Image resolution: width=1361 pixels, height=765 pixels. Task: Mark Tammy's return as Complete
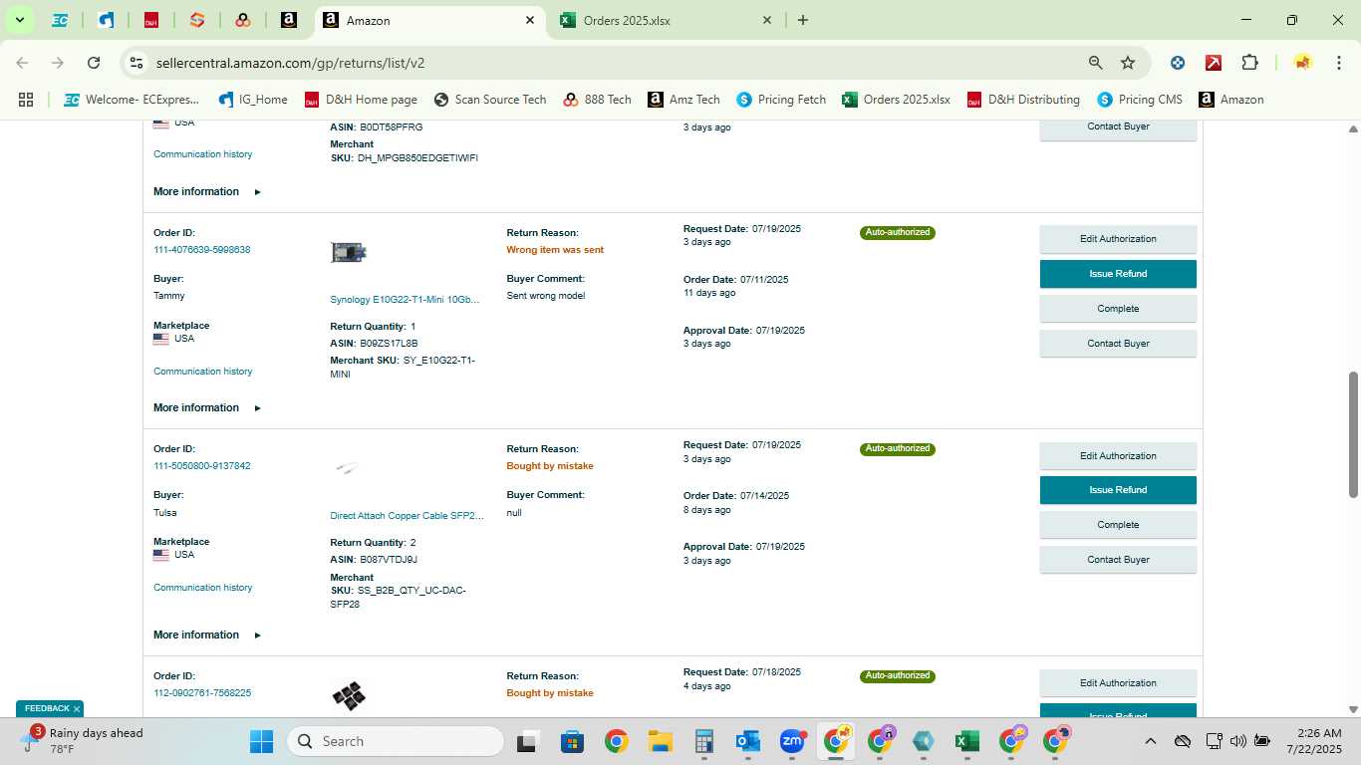click(x=1118, y=309)
